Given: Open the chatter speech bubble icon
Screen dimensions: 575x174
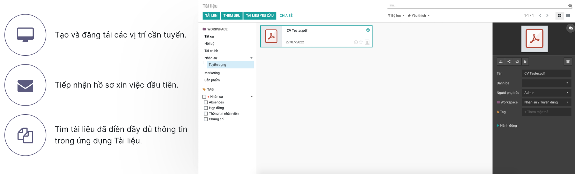Looking at the screenshot, I should tap(570, 28).
